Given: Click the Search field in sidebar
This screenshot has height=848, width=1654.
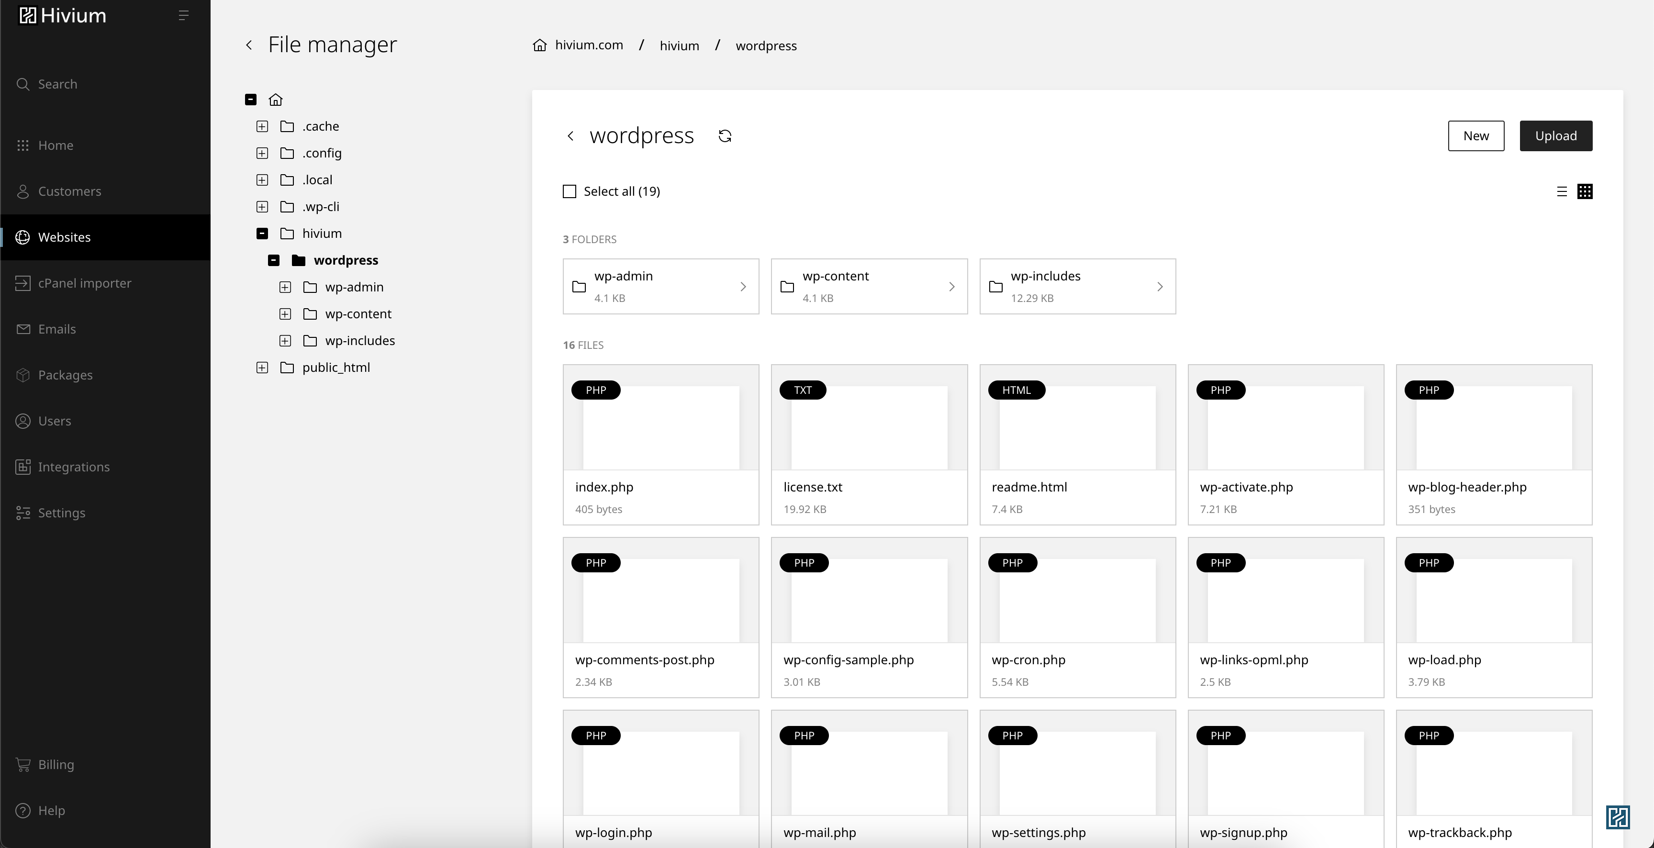Looking at the screenshot, I should [x=105, y=84].
